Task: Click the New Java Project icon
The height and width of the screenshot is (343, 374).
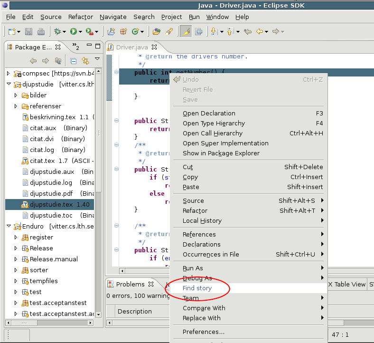Action: click(111, 31)
